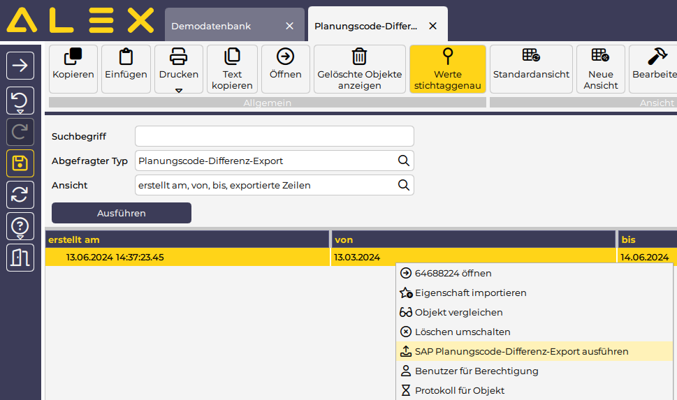Select Objekt vergleichen menu entry
The height and width of the screenshot is (400, 677).
458,313
